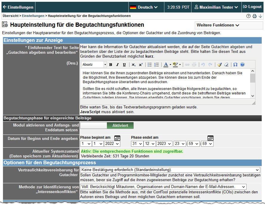Open end year dropdown showing 2023
This screenshot has width=265, height=207.
click(164, 144)
